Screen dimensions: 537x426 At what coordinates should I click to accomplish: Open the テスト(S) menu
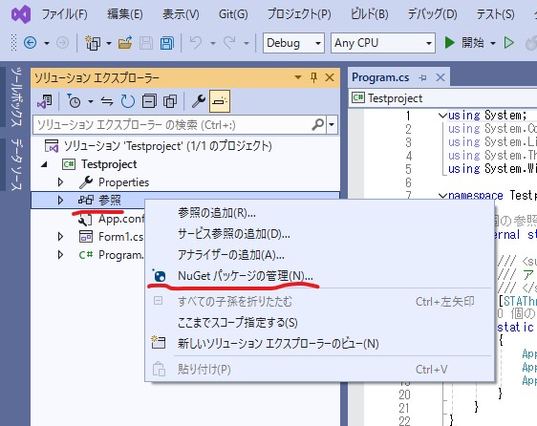(x=496, y=14)
